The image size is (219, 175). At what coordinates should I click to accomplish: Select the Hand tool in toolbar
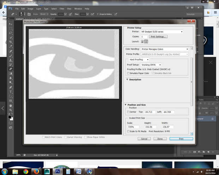pos(11,105)
